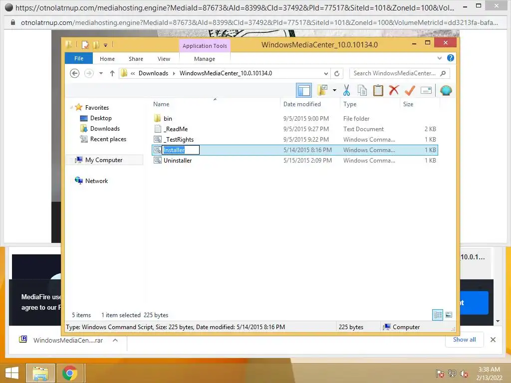Click the folder options icon in toolbar
Screen dimensions: 511x383
322,90
